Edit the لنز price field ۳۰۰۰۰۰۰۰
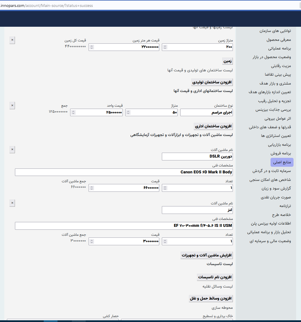301x322 pixels. pyautogui.click(x=124, y=241)
